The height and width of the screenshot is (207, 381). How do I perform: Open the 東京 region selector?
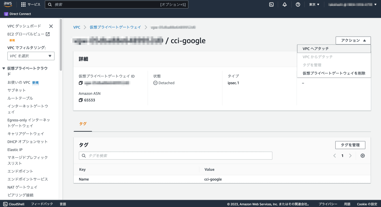(x=314, y=4)
